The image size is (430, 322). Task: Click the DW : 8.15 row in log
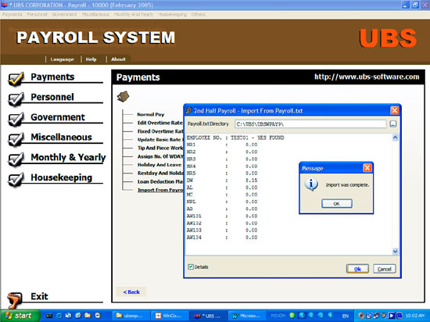(222, 181)
